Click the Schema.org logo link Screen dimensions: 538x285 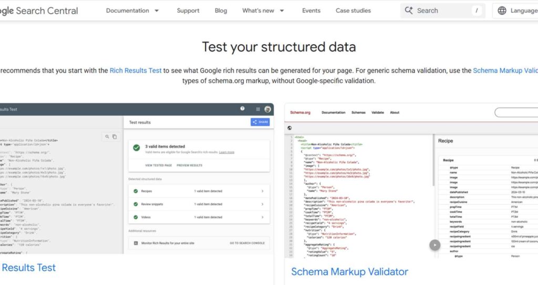pyautogui.click(x=300, y=113)
